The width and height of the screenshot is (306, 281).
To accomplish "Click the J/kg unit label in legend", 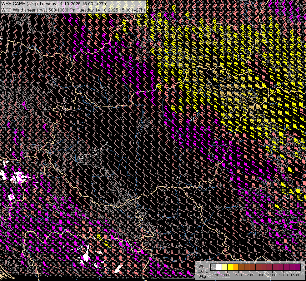I will 202,276.
